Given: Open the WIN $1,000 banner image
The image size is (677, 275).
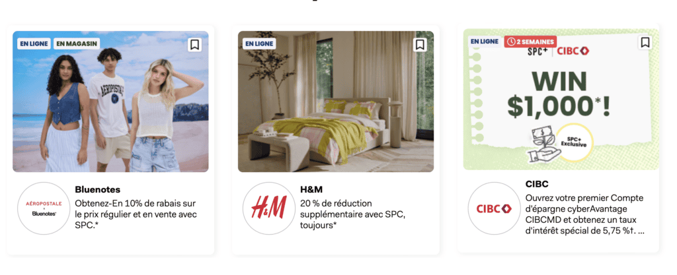Looking at the screenshot, I should tap(561, 100).
